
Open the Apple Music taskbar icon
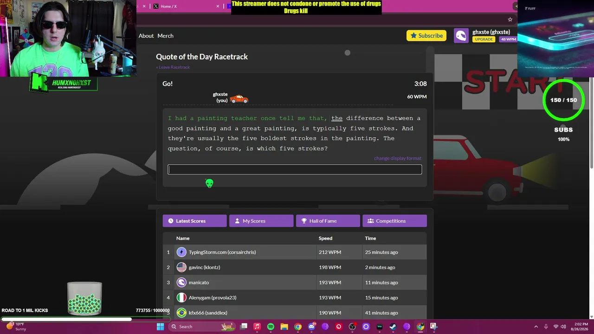pyautogui.click(x=257, y=327)
